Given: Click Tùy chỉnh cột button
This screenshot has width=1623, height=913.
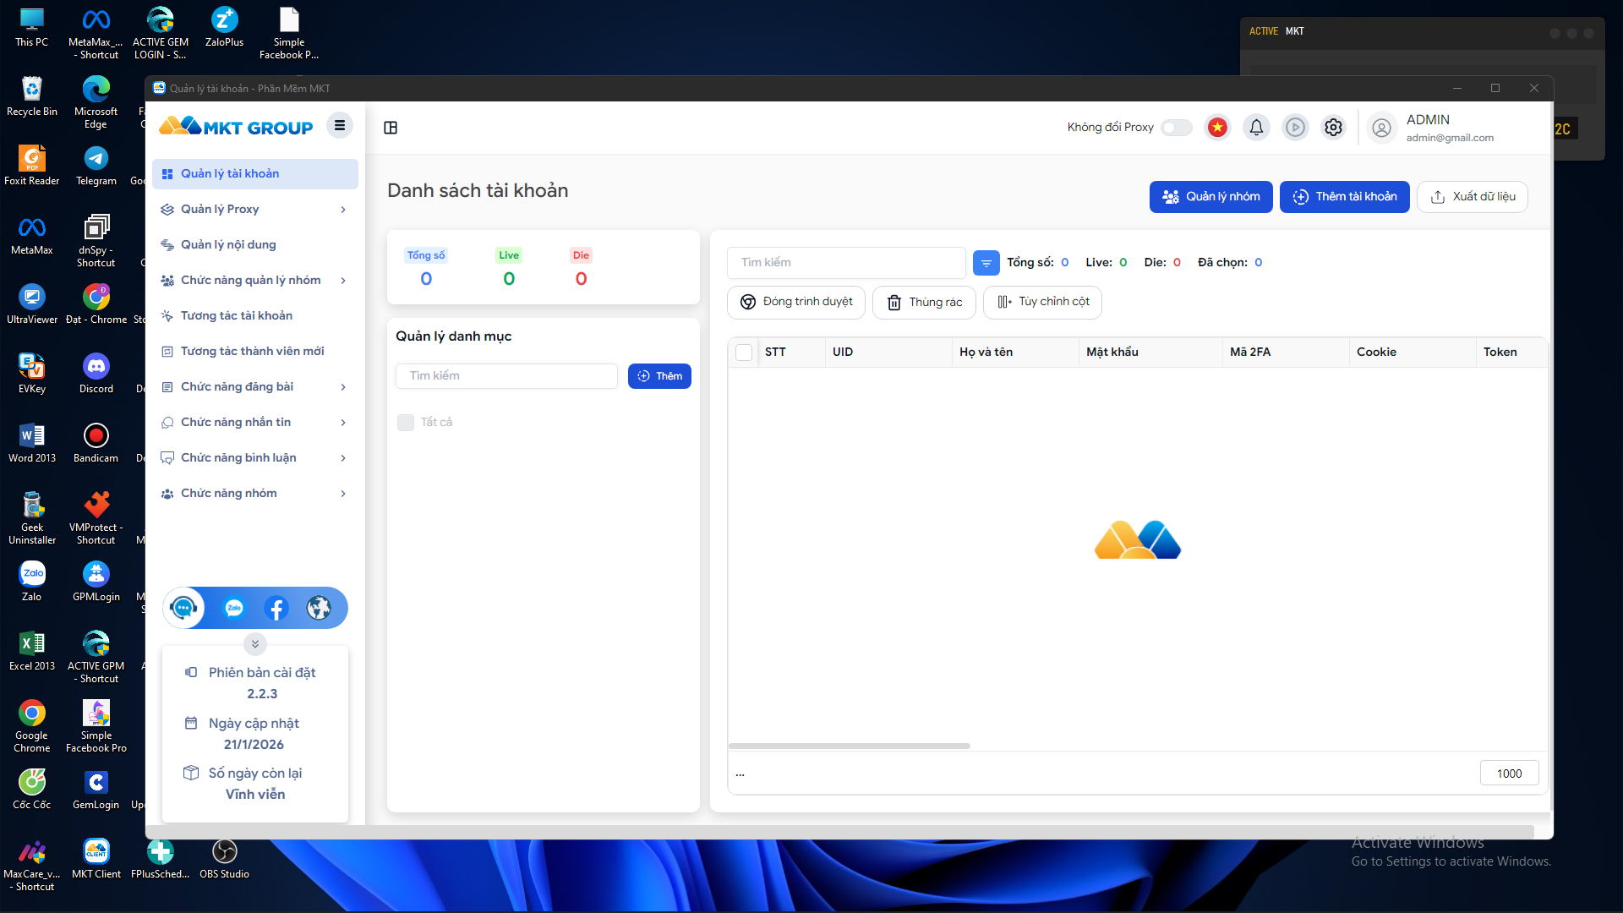Looking at the screenshot, I should click(x=1042, y=303).
